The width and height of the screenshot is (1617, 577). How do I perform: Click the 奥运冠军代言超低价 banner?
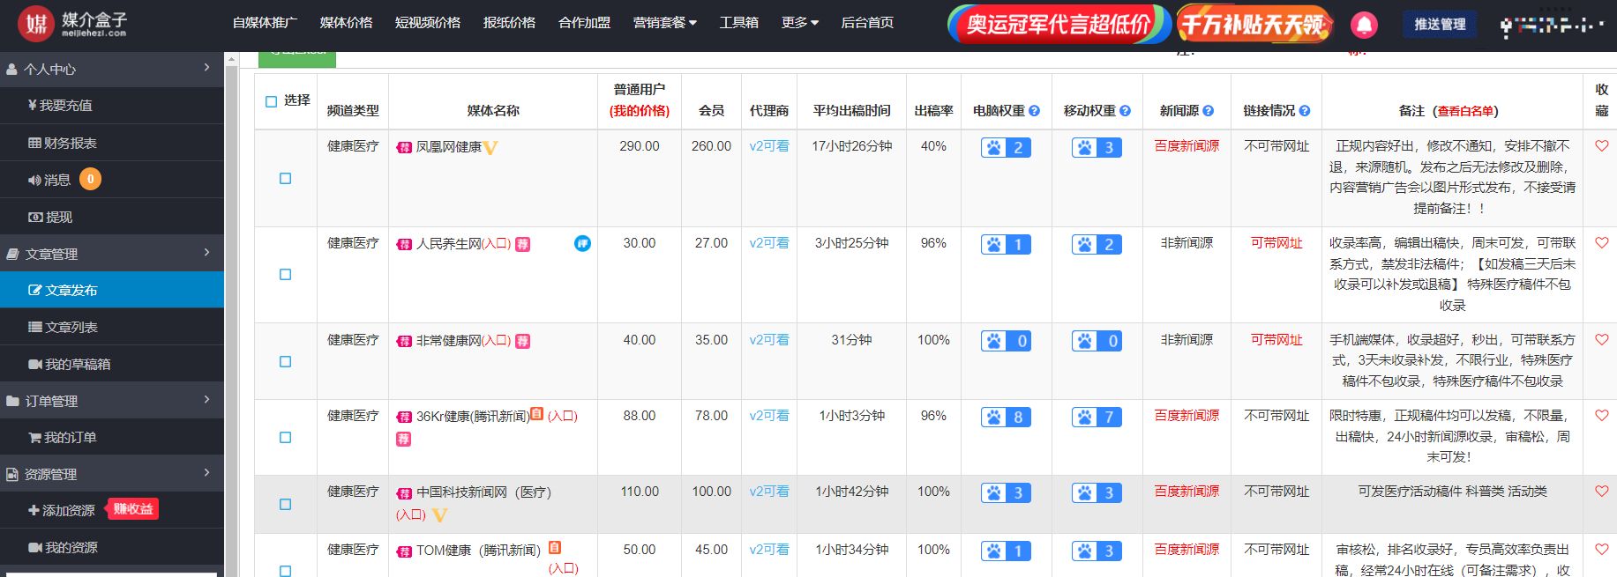[1058, 24]
